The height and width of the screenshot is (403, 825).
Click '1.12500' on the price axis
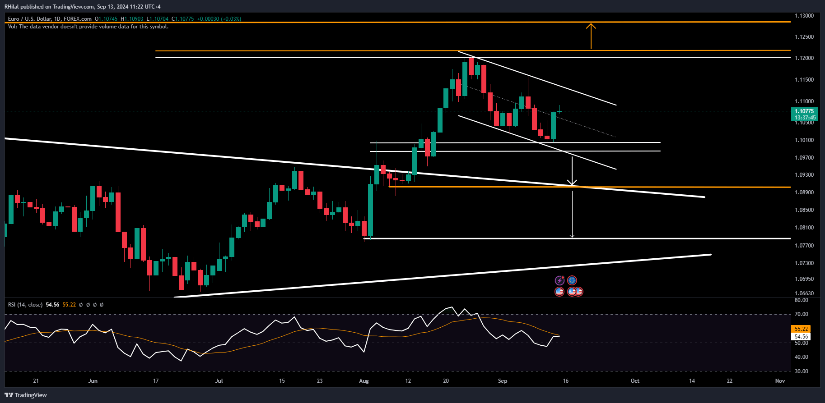tap(804, 37)
